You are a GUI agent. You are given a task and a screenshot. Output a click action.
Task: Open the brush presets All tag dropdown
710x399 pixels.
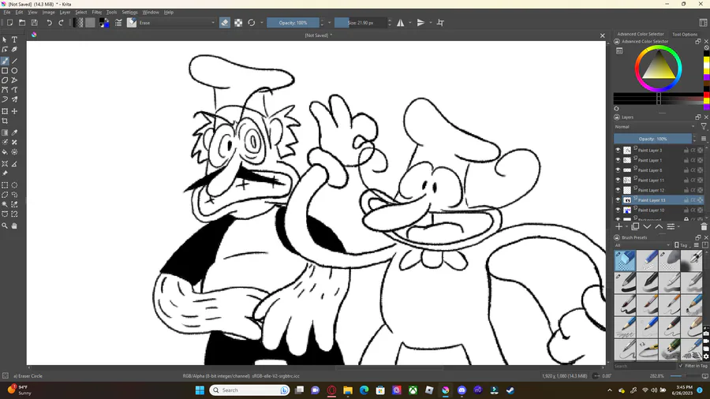pyautogui.click(x=642, y=245)
